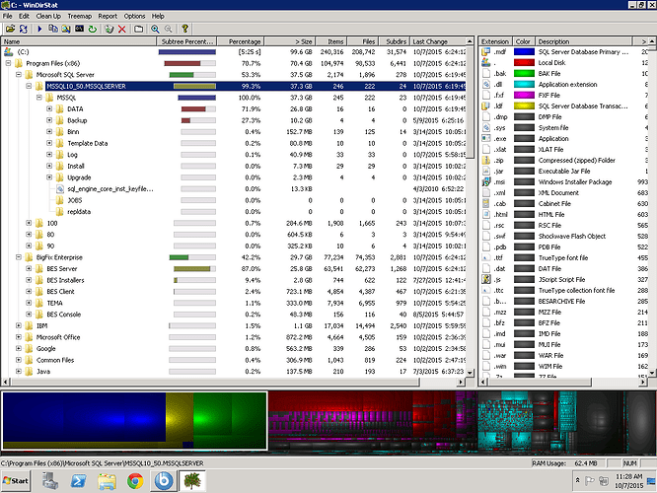Viewport: 657px width, 493px height.
Task: Click the green Refresh Selected toolbar icon
Action: (92, 29)
